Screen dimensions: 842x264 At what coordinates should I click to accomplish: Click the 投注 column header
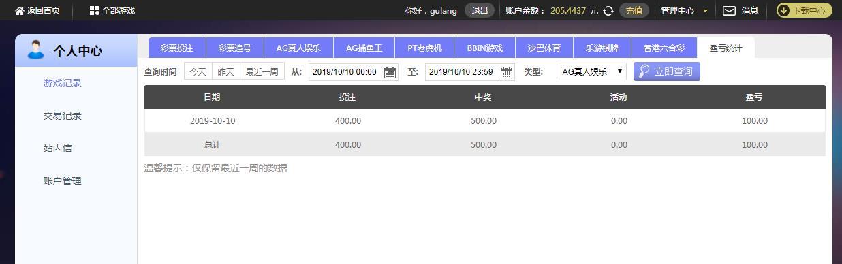347,97
